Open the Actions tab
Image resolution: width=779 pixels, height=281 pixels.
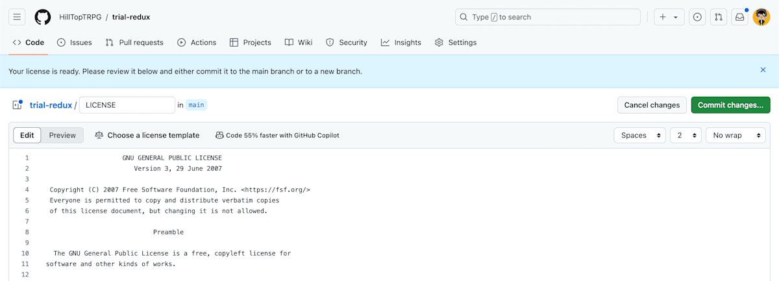tap(197, 42)
